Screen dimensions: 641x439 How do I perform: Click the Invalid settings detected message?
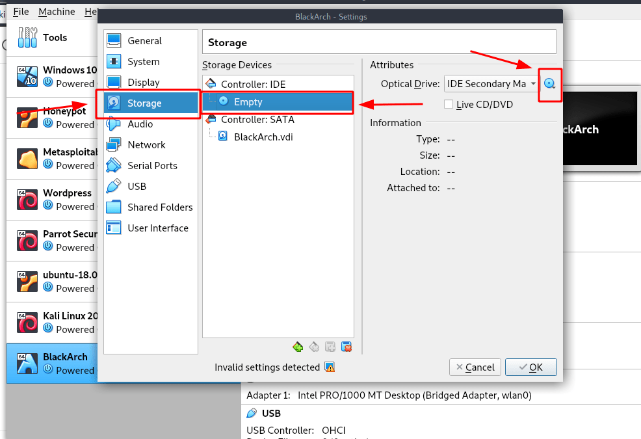pos(267,367)
